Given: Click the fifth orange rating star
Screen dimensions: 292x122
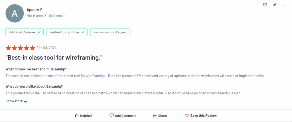Looking at the screenshot, I should (x=33, y=48).
